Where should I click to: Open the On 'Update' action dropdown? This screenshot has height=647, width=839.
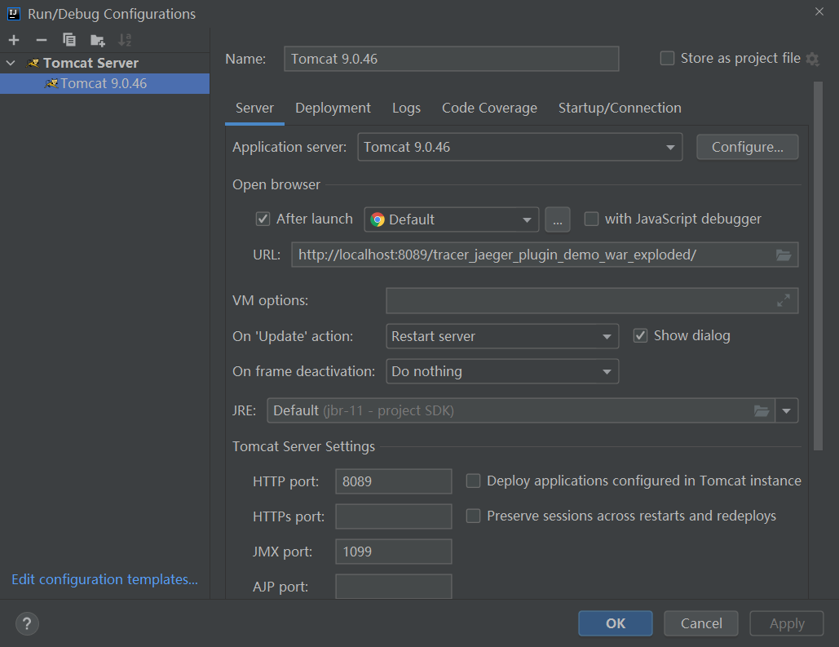point(502,336)
